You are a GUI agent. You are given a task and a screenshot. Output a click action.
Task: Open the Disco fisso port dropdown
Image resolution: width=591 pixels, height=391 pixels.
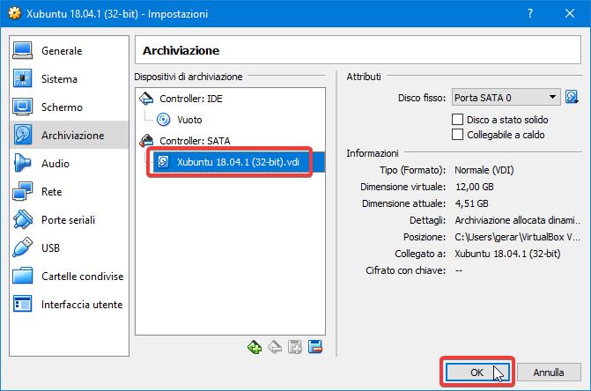point(506,98)
